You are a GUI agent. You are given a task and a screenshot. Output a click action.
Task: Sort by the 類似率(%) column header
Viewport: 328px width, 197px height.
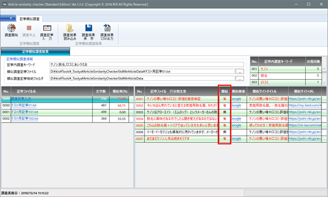tap(120, 91)
